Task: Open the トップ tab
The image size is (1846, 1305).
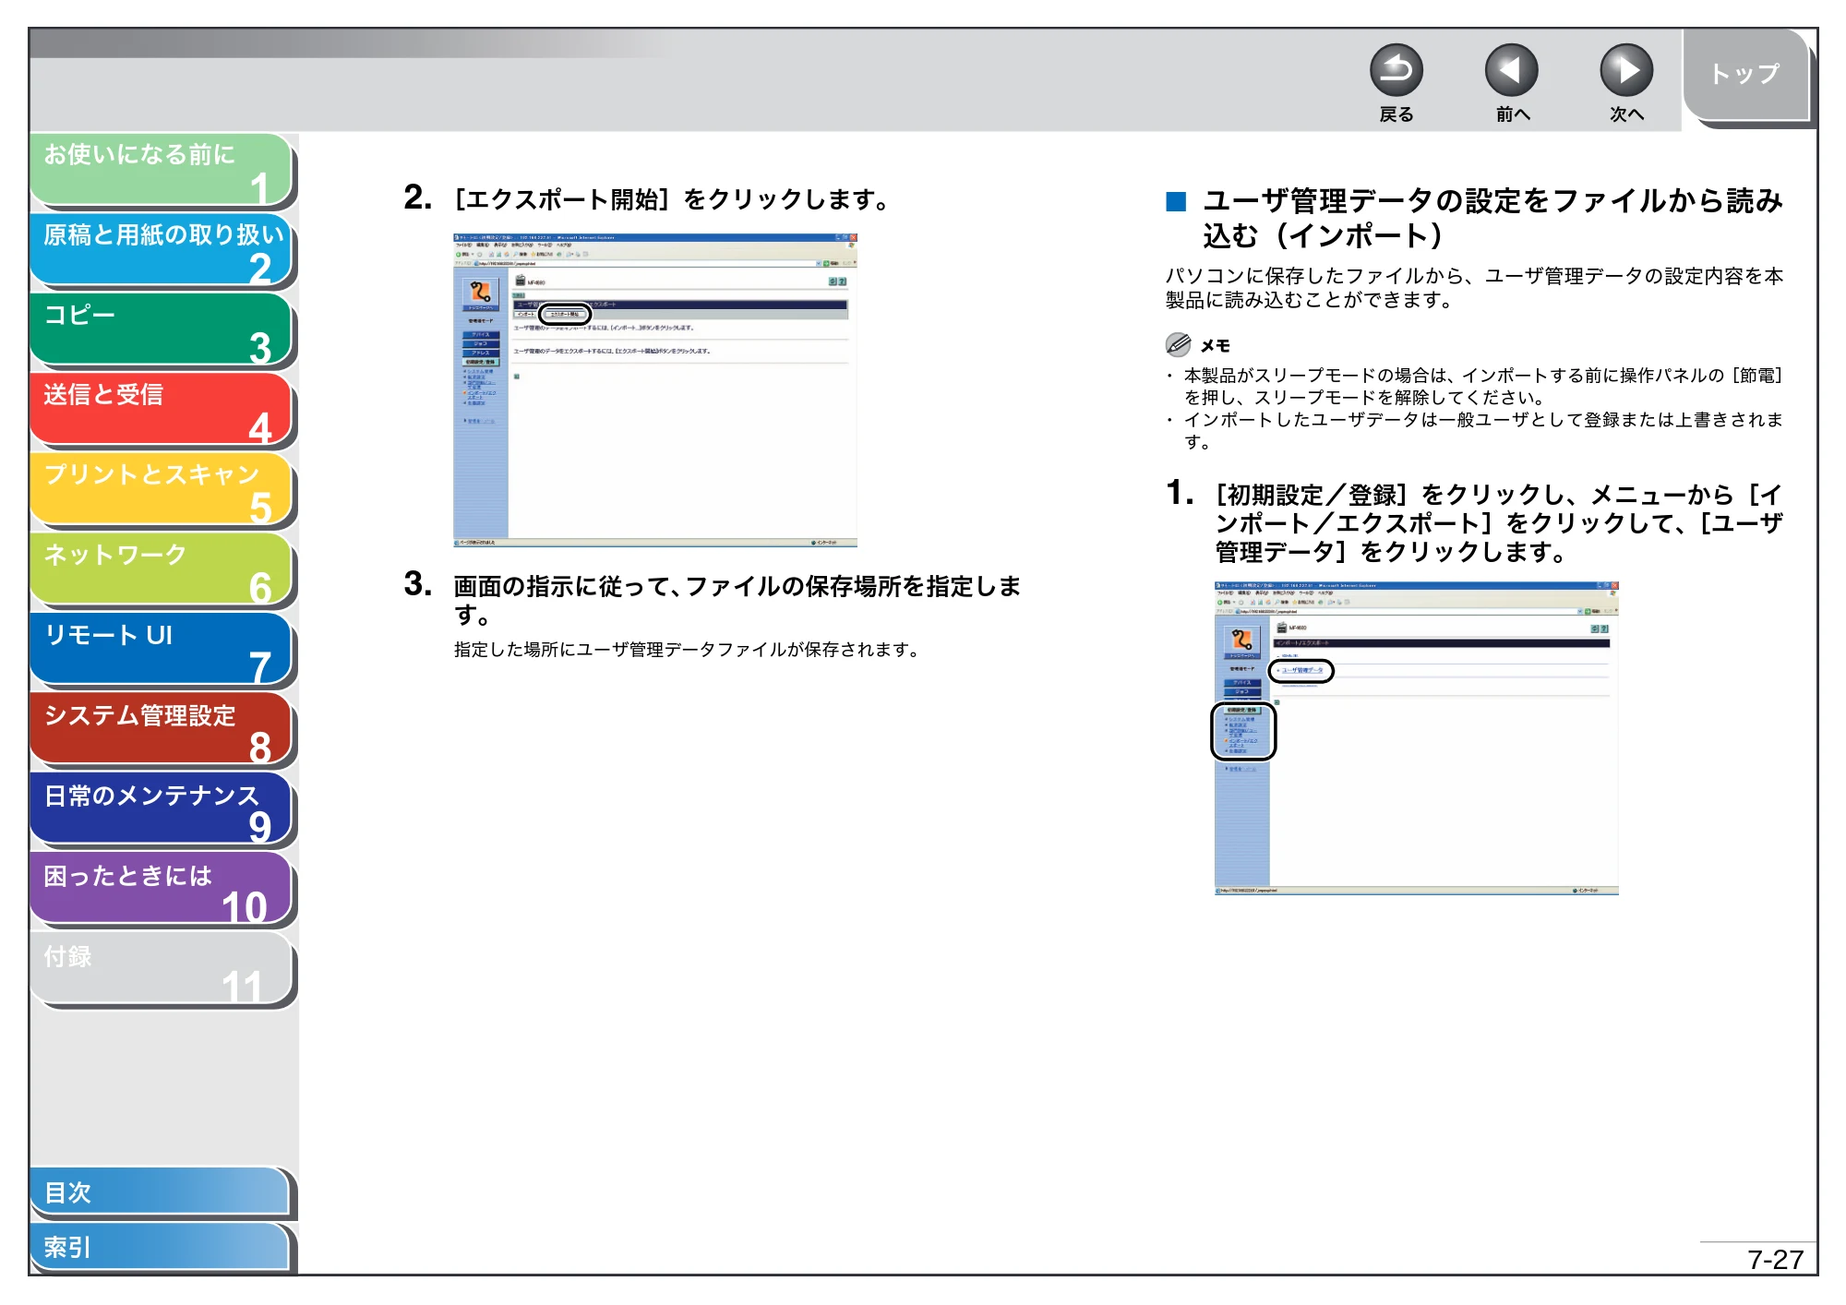Action: tap(1745, 75)
